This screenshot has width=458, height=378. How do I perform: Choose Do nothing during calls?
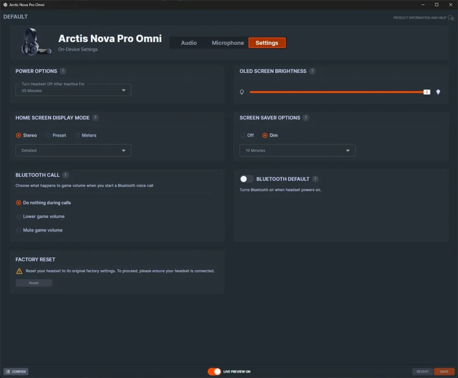click(18, 203)
